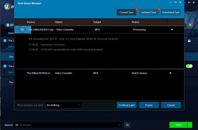This screenshot has height=130, width=198.
Task: Close the Task Queue Manager window
Action: click(x=180, y=2)
